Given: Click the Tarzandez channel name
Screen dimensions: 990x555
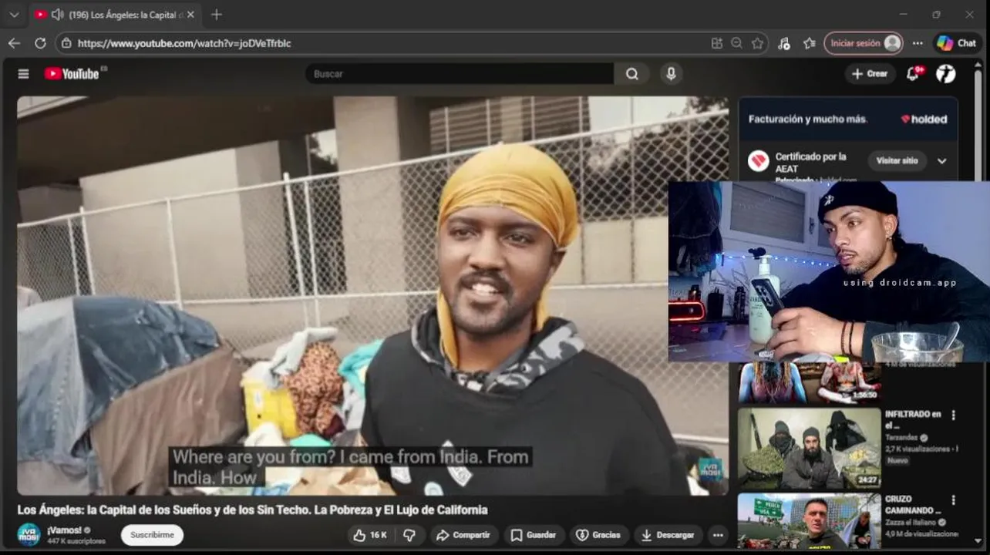Looking at the screenshot, I should click(x=902, y=438).
